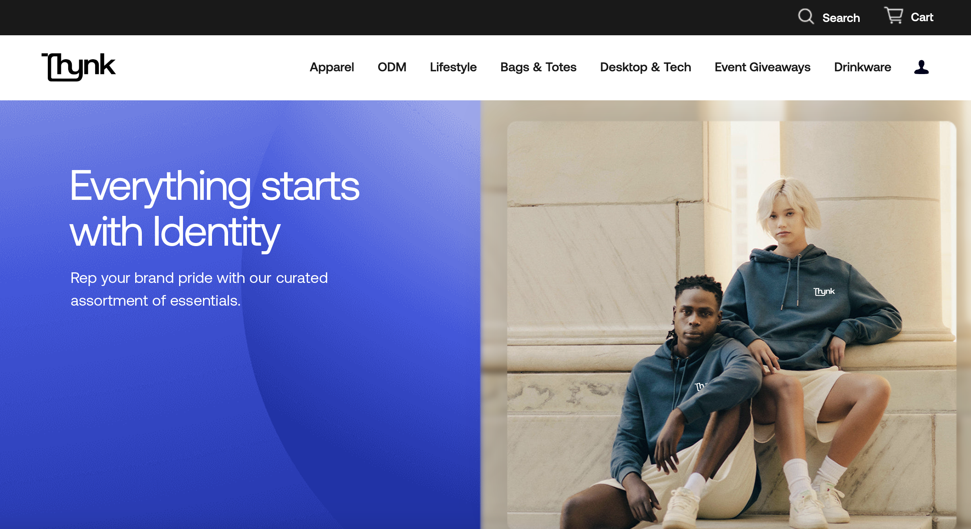Open the user account profile icon
The width and height of the screenshot is (971, 529).
coord(921,67)
